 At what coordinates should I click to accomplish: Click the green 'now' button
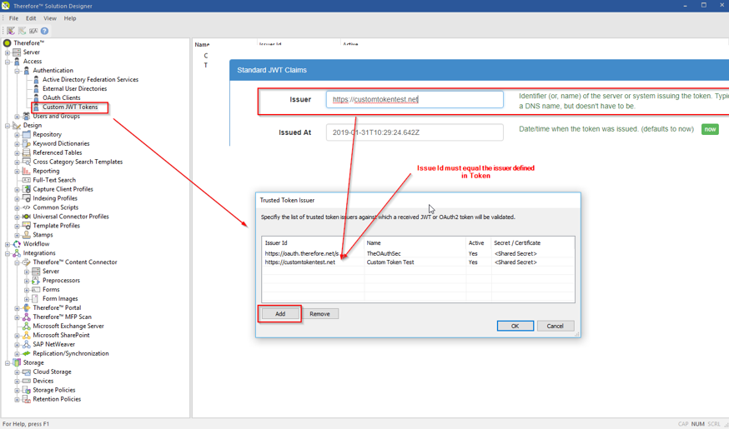click(x=710, y=129)
